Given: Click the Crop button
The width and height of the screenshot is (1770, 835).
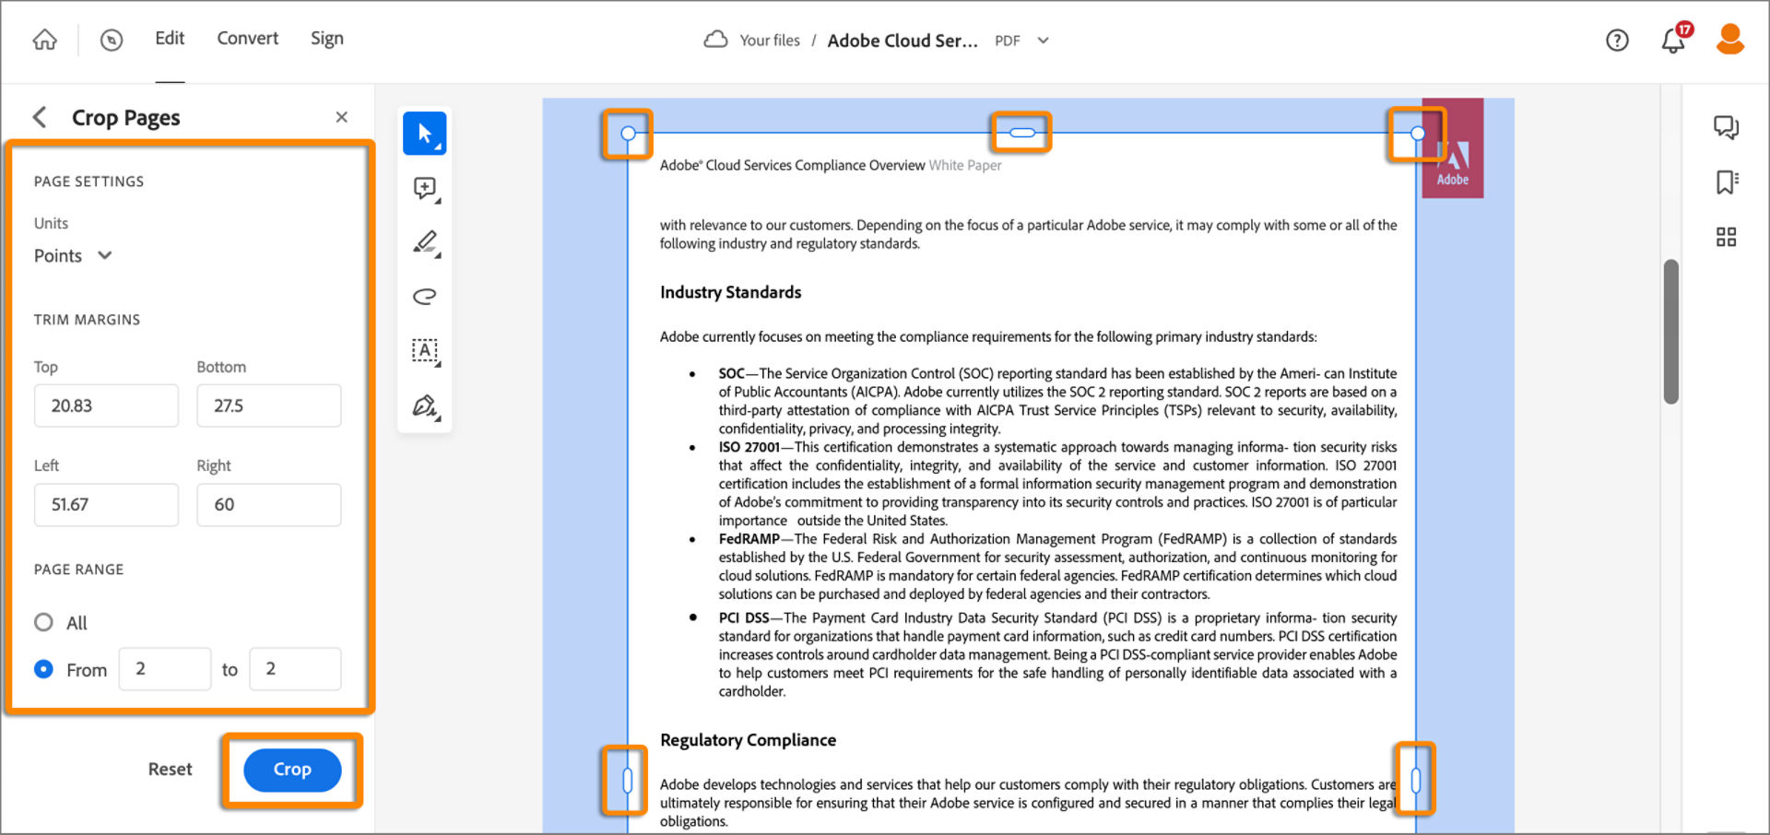Looking at the screenshot, I should [292, 770].
